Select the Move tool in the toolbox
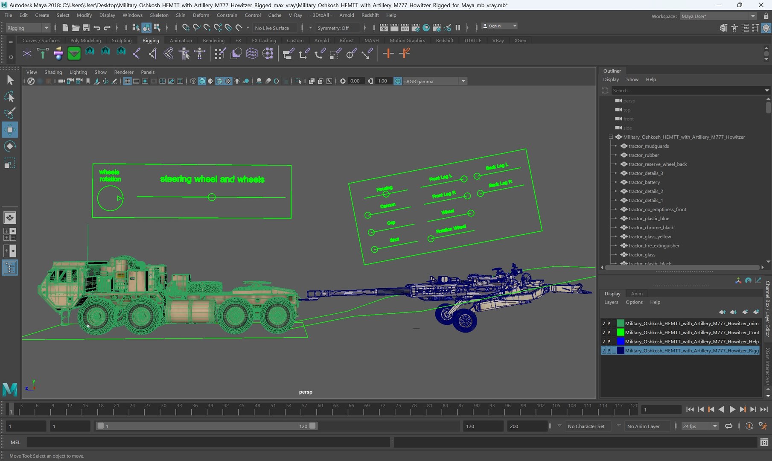This screenshot has height=461, width=772. 9,129
